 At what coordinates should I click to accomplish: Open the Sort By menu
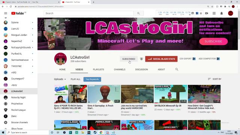214,79
